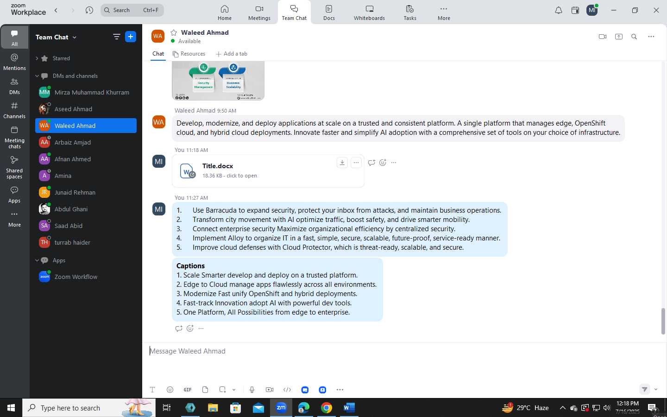Open more actions below the Captions message

201,329
